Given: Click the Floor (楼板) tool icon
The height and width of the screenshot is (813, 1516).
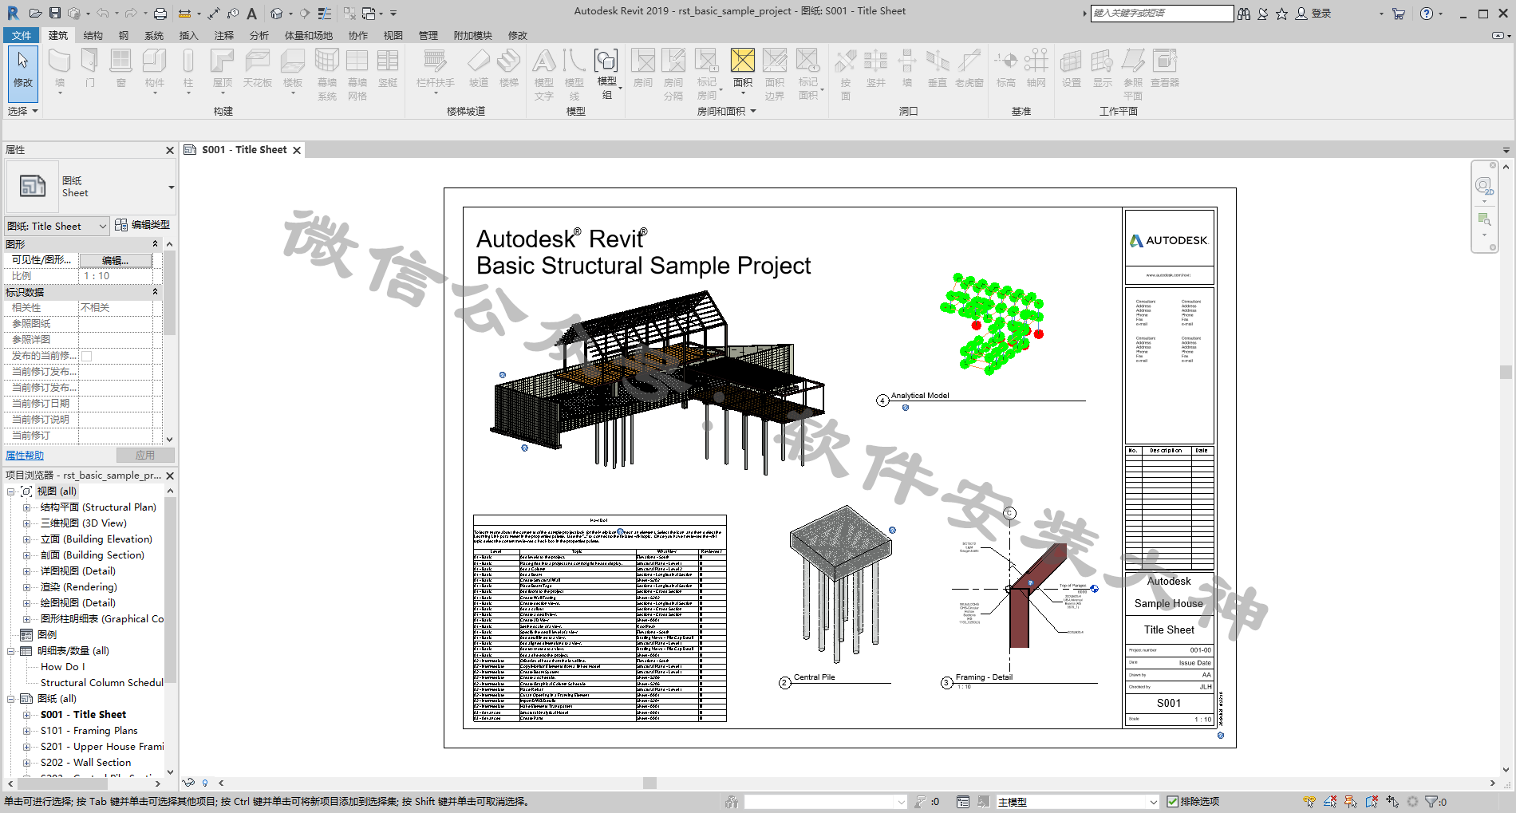Looking at the screenshot, I should [293, 62].
